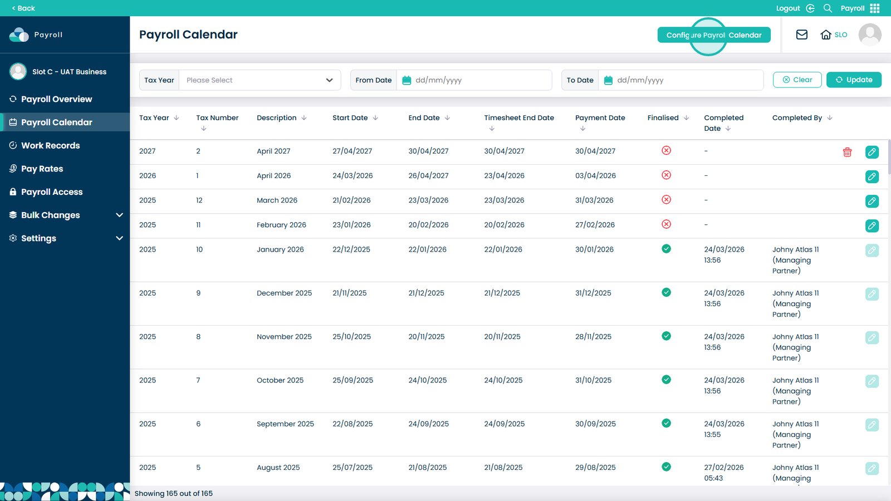
Task: Go to Payroll Overview
Action: (x=56, y=99)
